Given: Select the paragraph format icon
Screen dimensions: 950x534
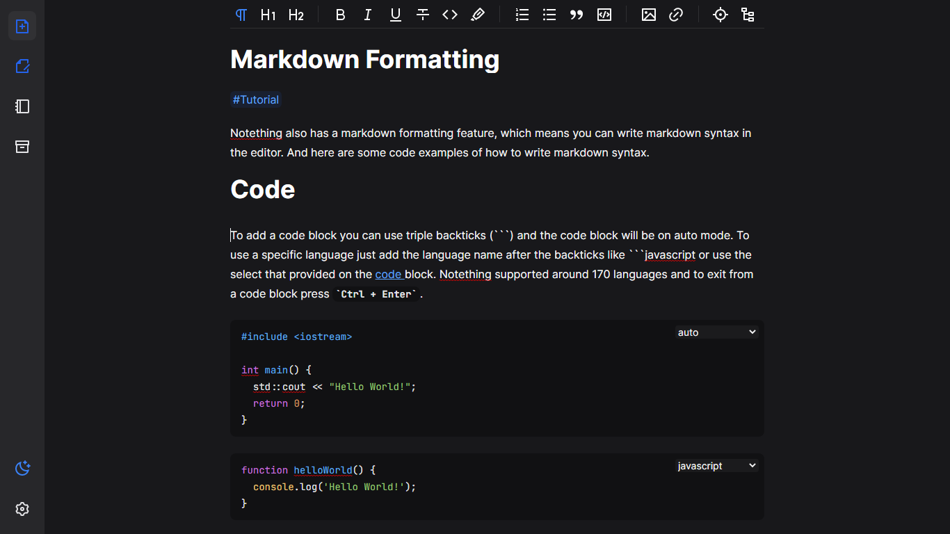Looking at the screenshot, I should (241, 15).
